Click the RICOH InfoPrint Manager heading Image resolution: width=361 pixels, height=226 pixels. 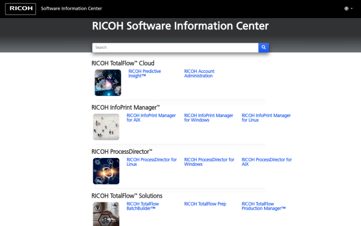(x=126, y=107)
